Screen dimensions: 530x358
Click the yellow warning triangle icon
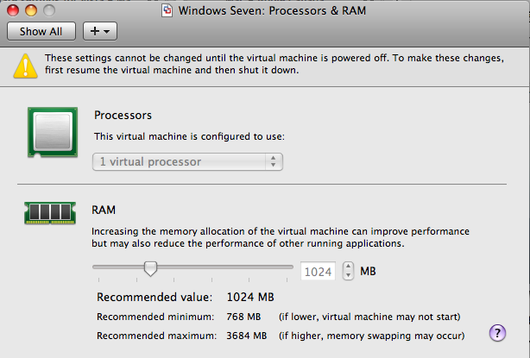25,66
